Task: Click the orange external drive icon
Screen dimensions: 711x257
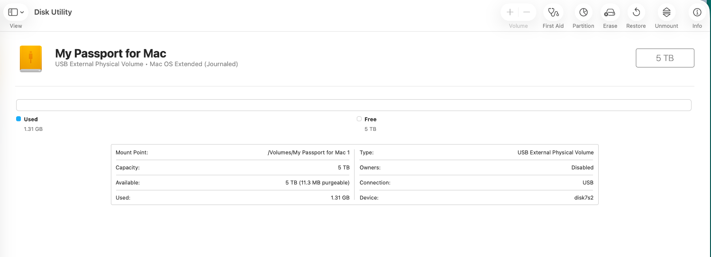Action: pyautogui.click(x=31, y=59)
